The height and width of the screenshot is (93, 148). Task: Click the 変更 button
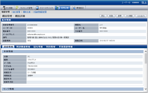coord(120,16)
